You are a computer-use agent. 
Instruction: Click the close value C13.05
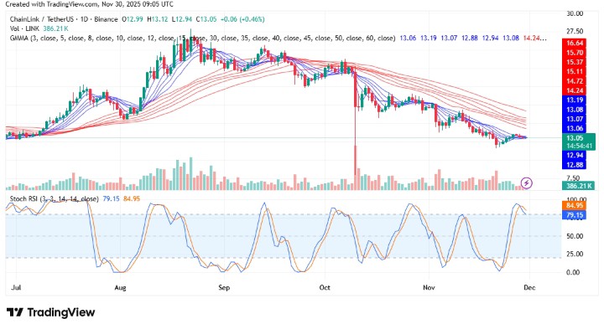pos(206,19)
